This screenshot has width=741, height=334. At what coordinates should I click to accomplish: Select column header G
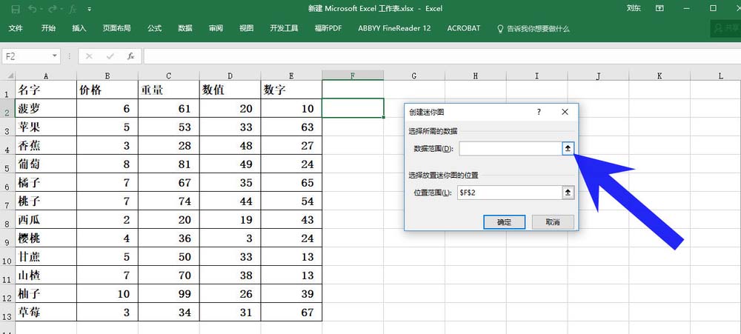click(414, 76)
